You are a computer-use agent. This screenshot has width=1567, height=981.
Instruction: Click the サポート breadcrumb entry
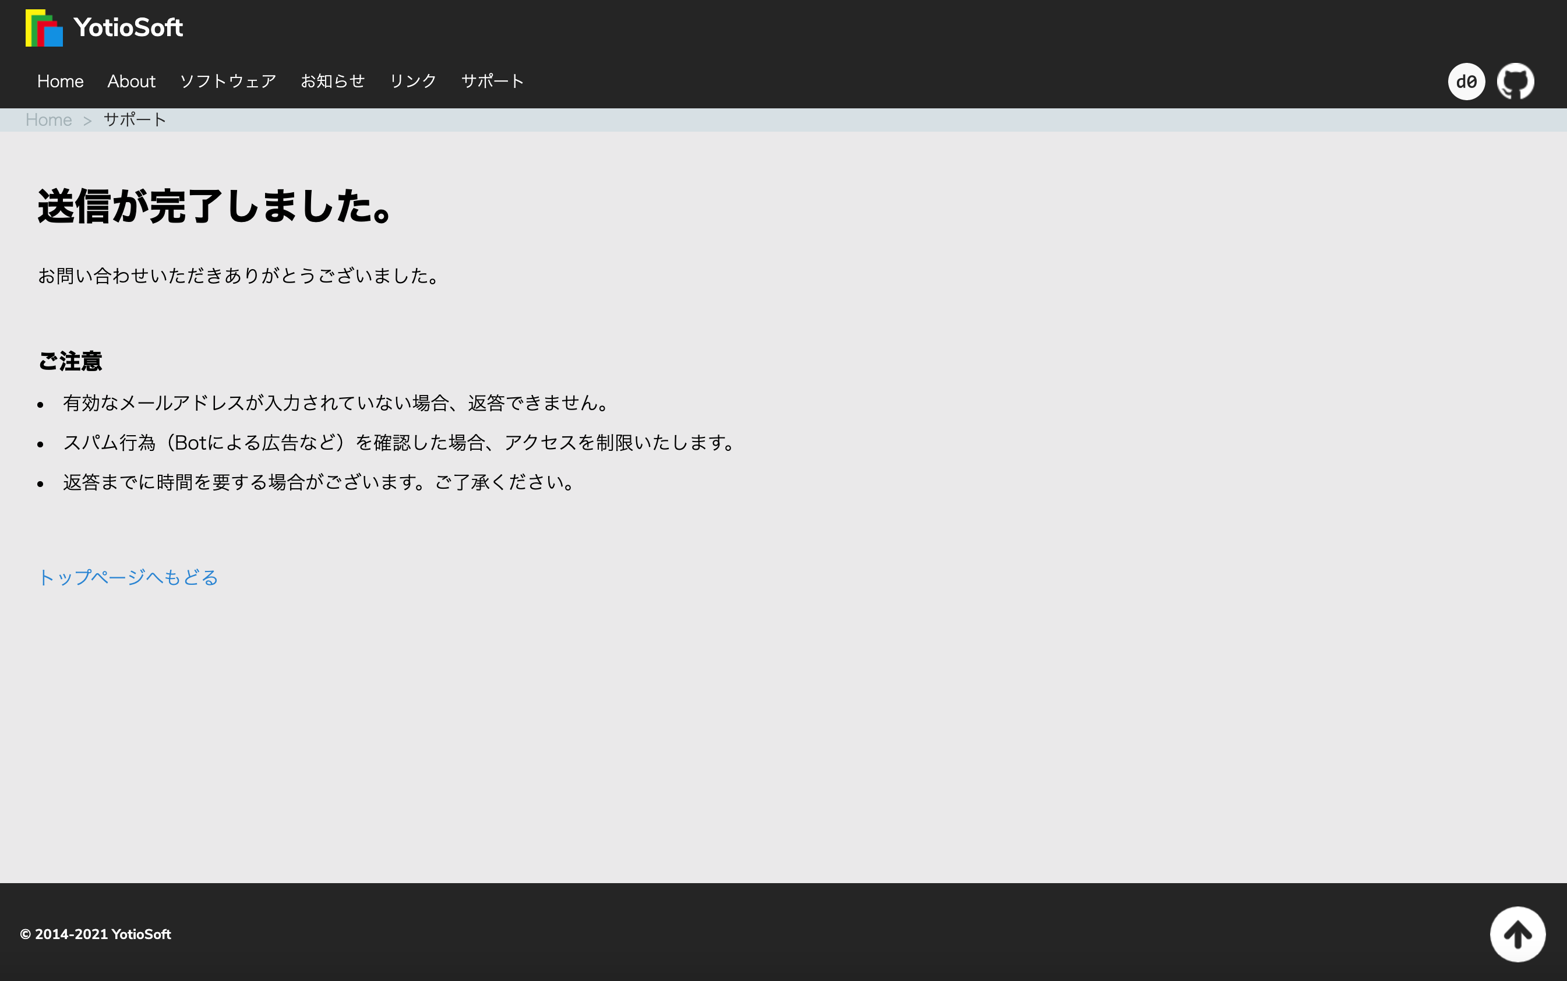[135, 120]
